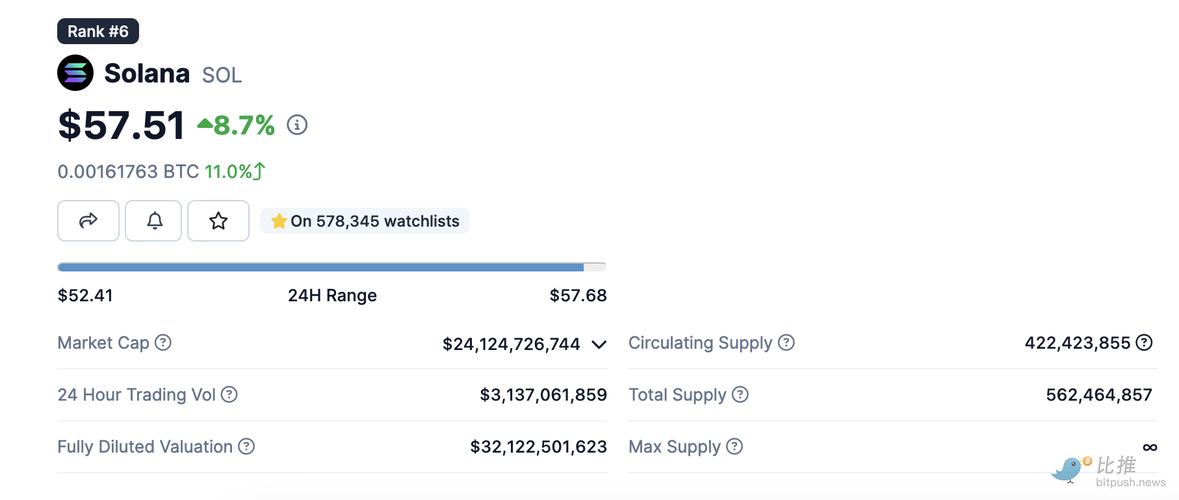Toggle the favorite star button

click(x=218, y=221)
